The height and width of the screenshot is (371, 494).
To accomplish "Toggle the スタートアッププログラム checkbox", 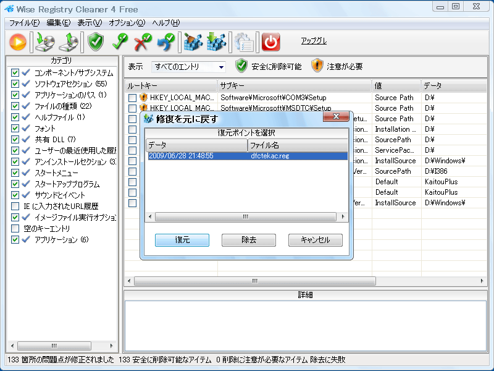I will click(x=15, y=184).
